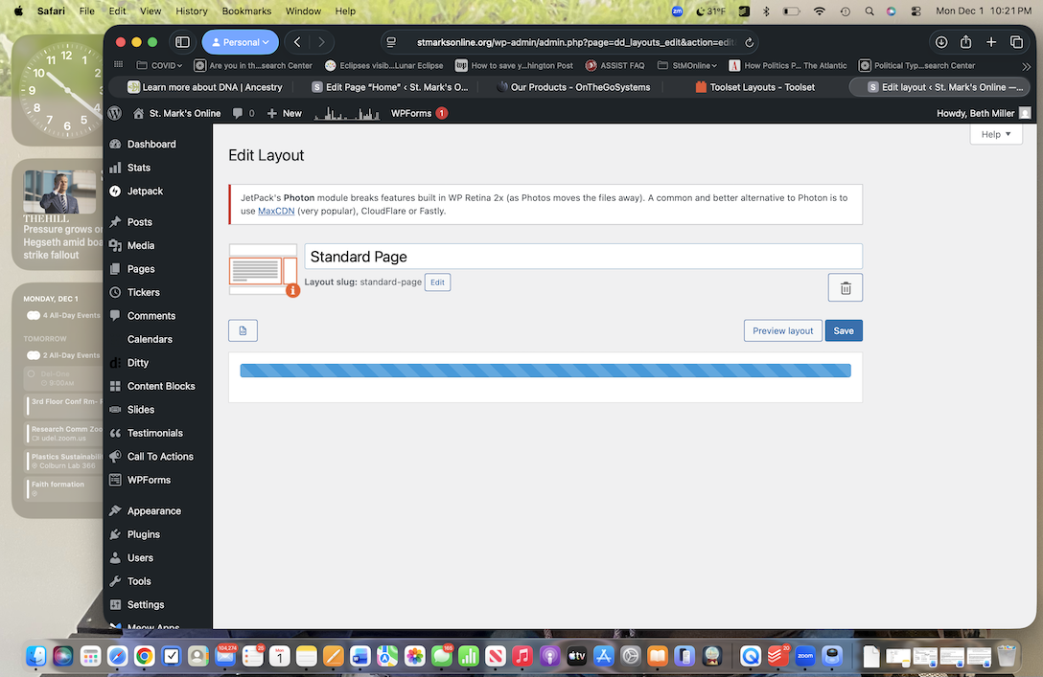Open Settings in the WordPress sidebar
The height and width of the screenshot is (677, 1043).
coord(145,604)
